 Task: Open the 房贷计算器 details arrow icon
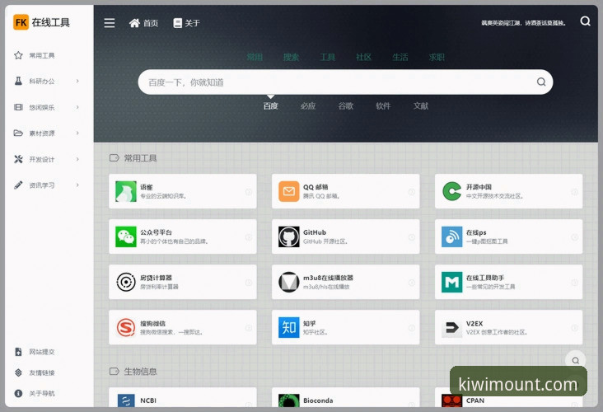point(249,283)
